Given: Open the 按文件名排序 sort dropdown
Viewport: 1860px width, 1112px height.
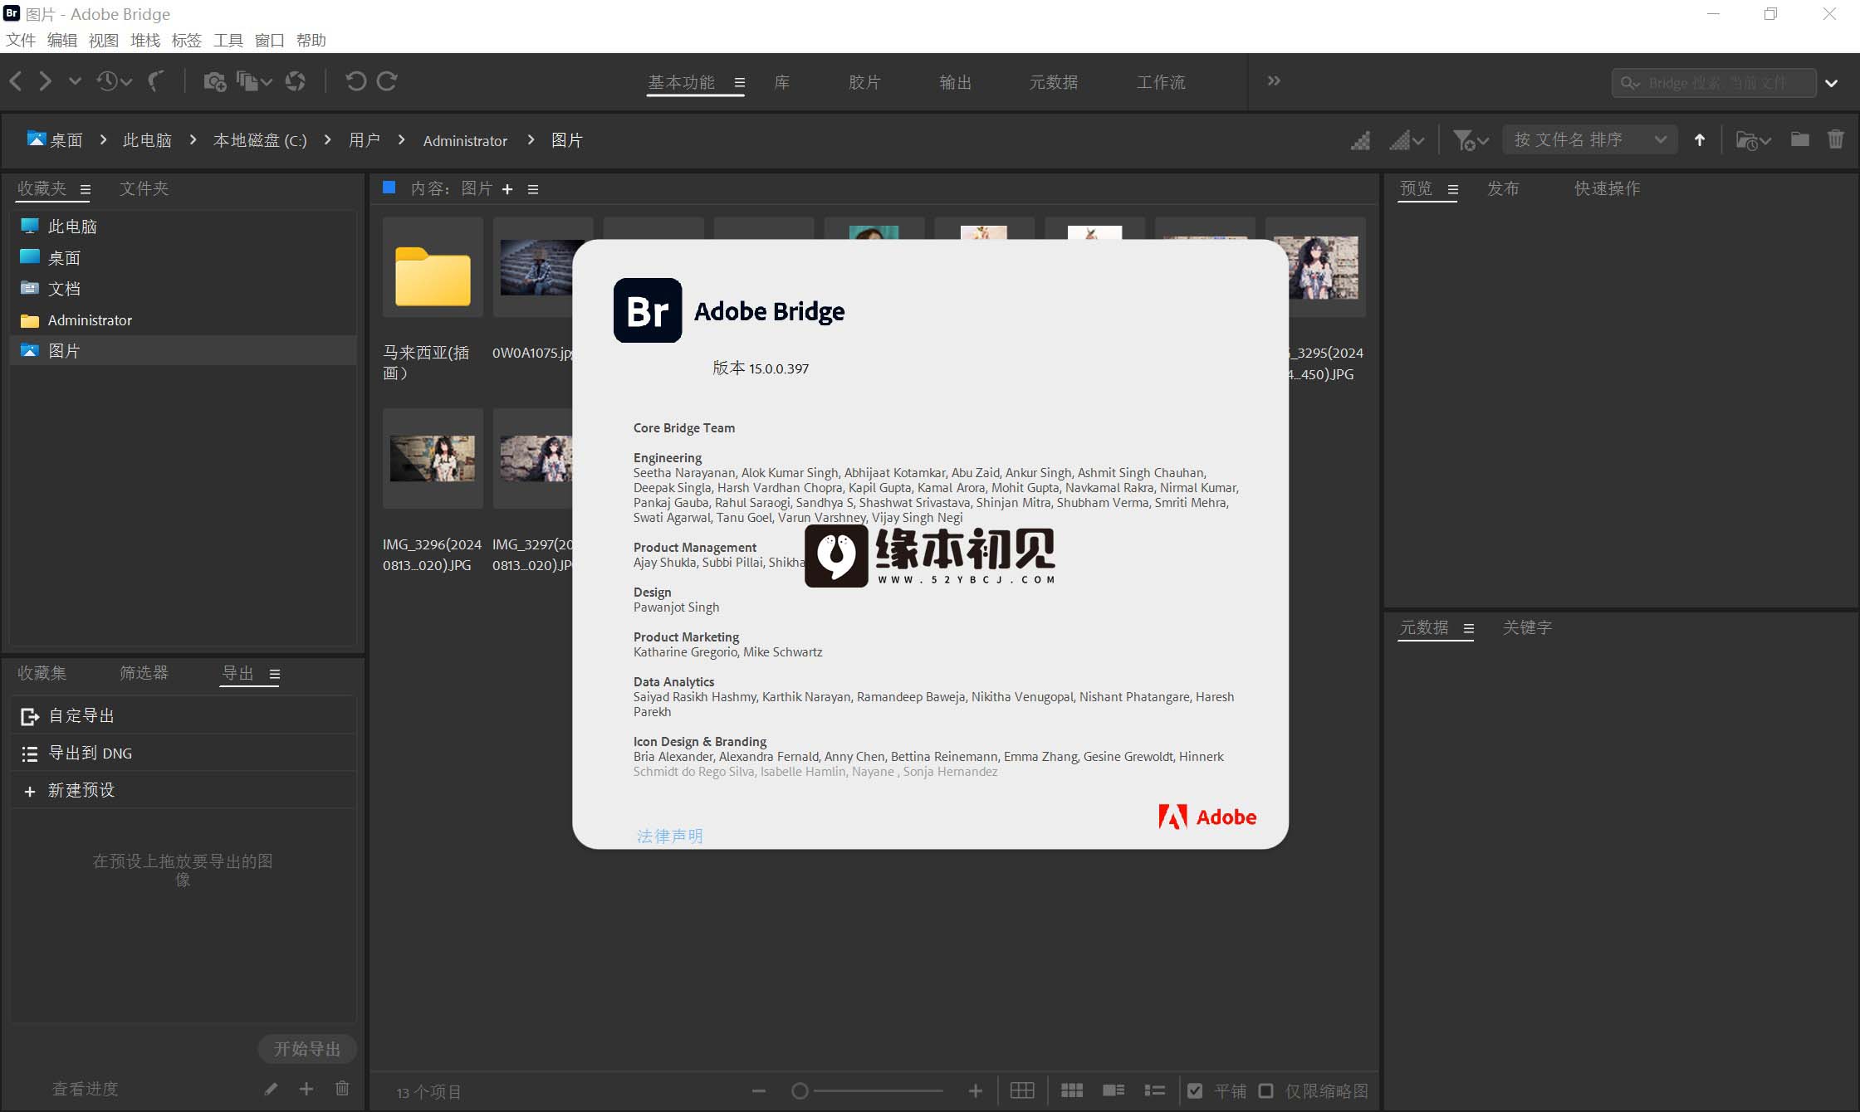Looking at the screenshot, I should tap(1590, 139).
